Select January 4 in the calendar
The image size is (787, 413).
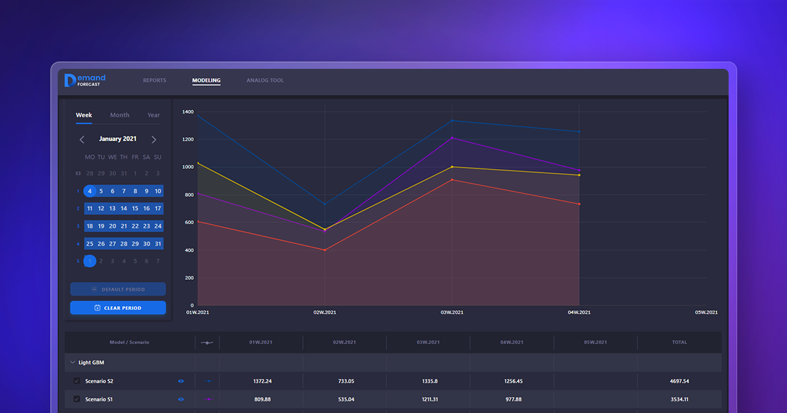(90, 191)
